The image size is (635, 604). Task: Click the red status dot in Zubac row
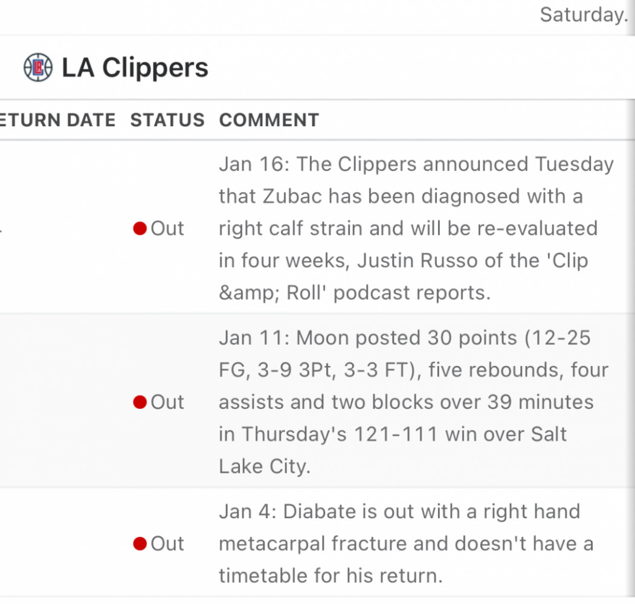[140, 228]
